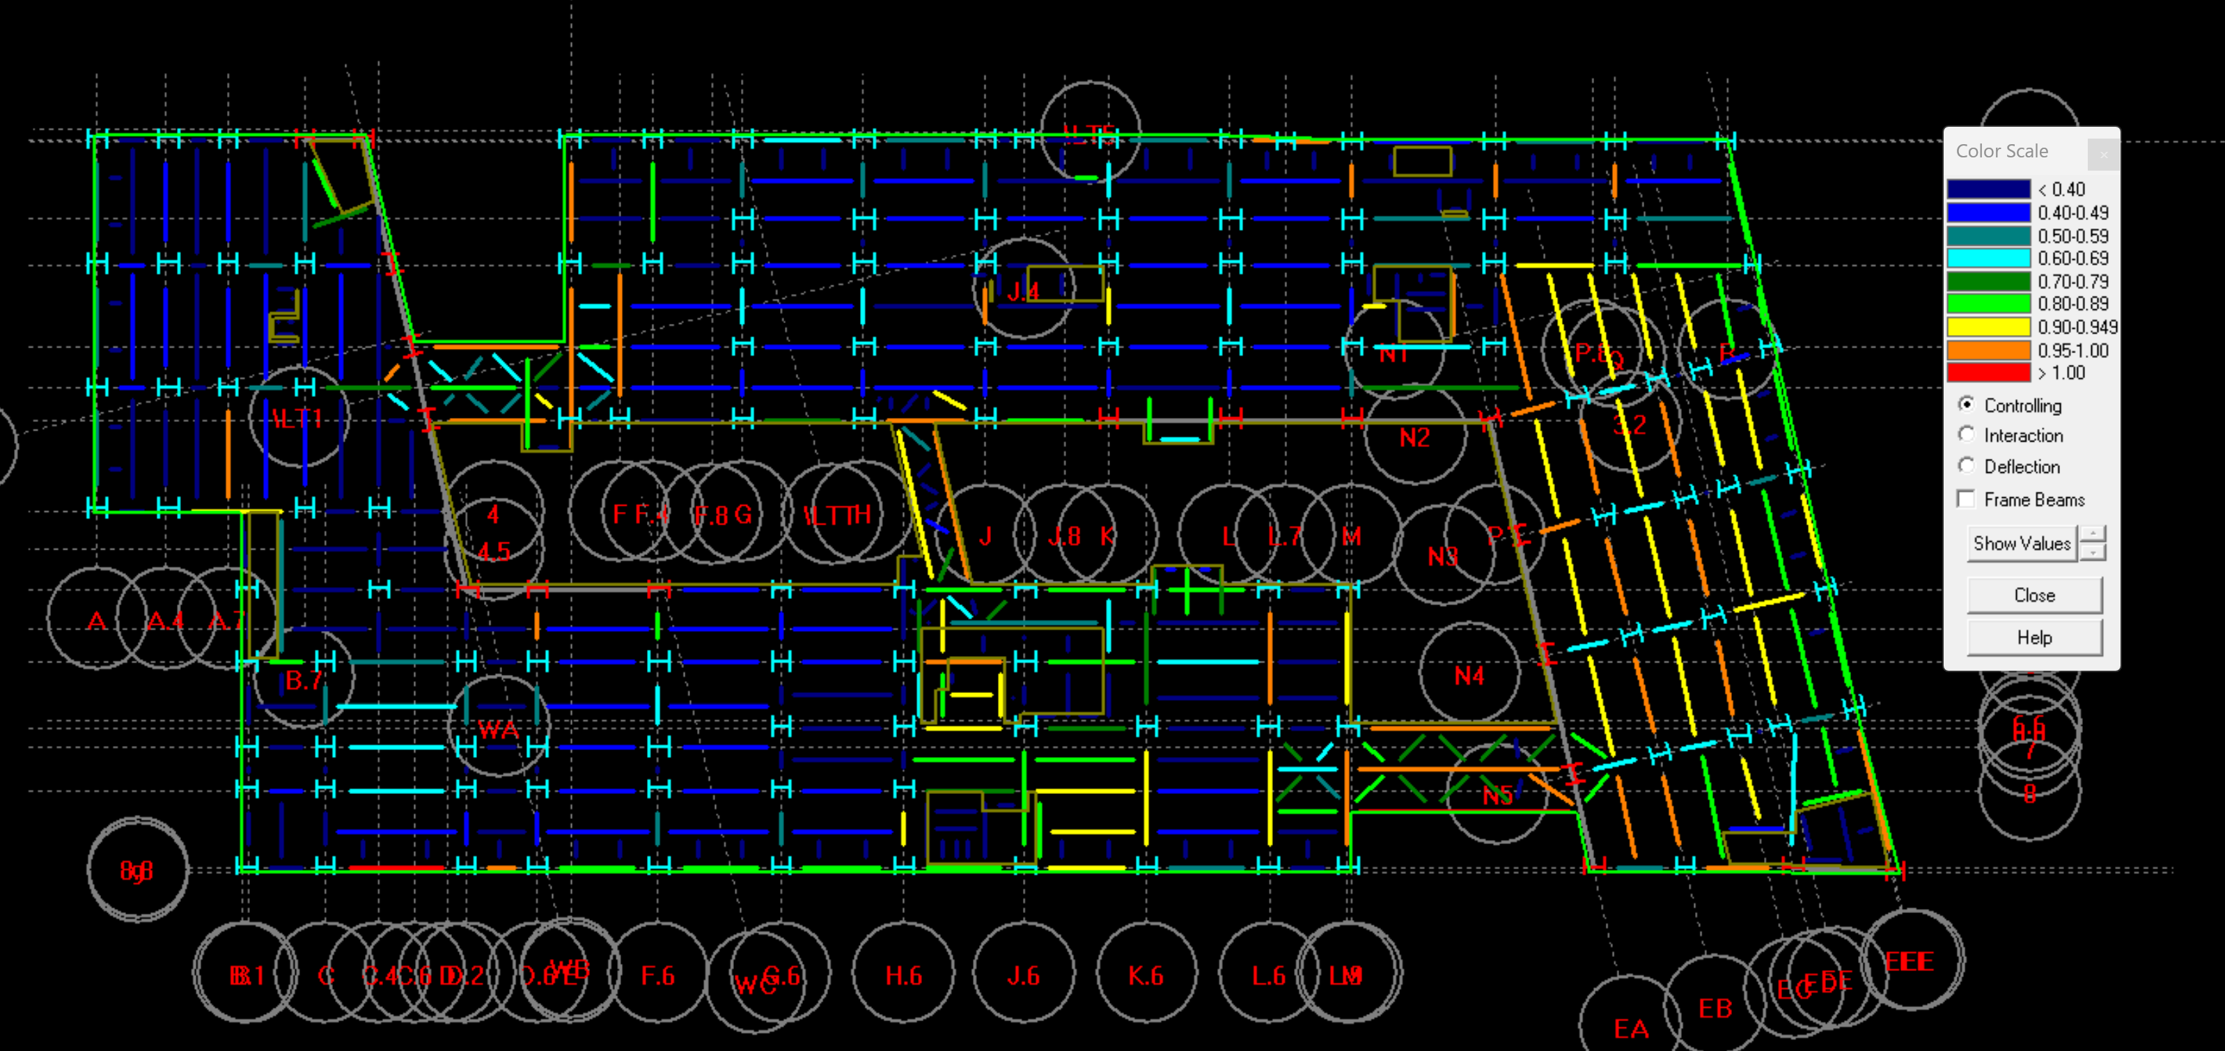Select grid bubble labeled N5

1498,793
